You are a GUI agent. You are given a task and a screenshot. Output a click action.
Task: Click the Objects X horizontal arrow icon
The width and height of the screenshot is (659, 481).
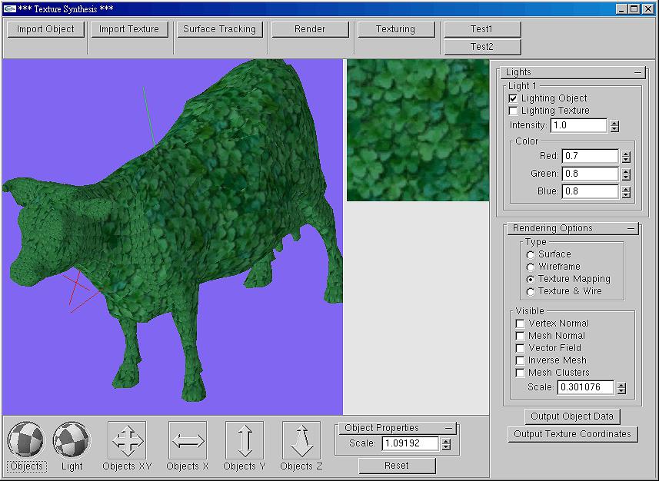(188, 440)
